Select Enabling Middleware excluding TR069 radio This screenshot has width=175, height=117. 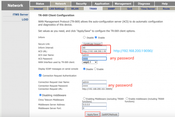coord(84,99)
